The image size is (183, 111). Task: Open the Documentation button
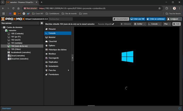121,19
